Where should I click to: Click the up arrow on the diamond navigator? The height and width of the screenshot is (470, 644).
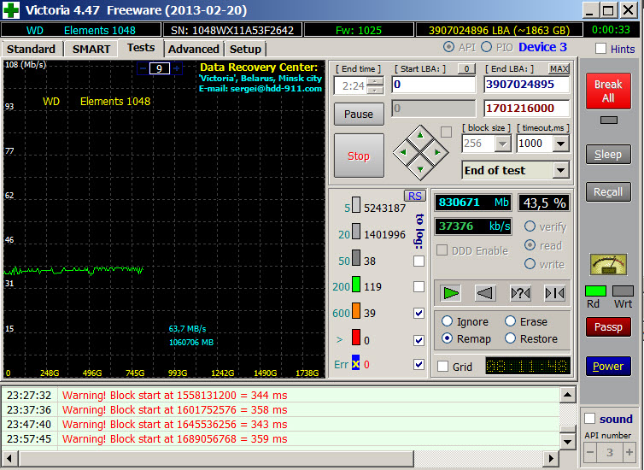[419, 137]
